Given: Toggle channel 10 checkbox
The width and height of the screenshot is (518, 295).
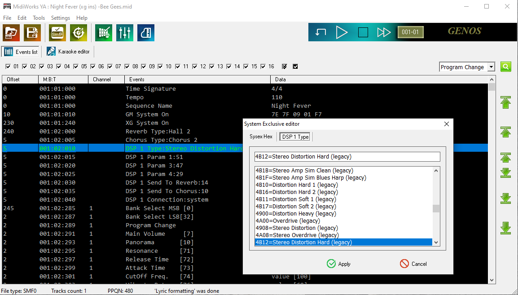Looking at the screenshot, I should 160,66.
